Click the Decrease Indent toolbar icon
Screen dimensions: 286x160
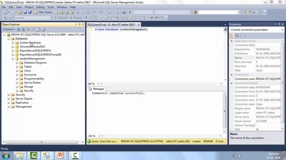click(151, 18)
